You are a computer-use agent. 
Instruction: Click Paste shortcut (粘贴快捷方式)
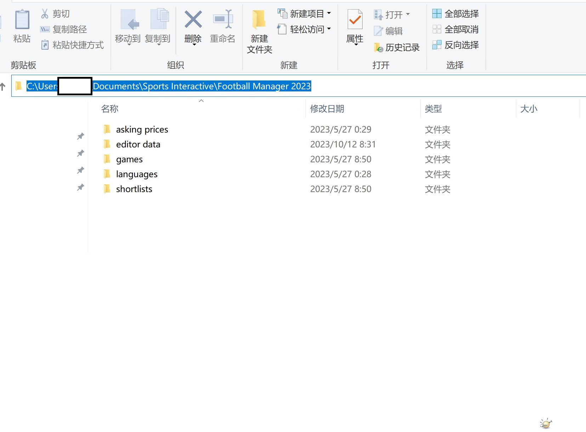point(72,45)
